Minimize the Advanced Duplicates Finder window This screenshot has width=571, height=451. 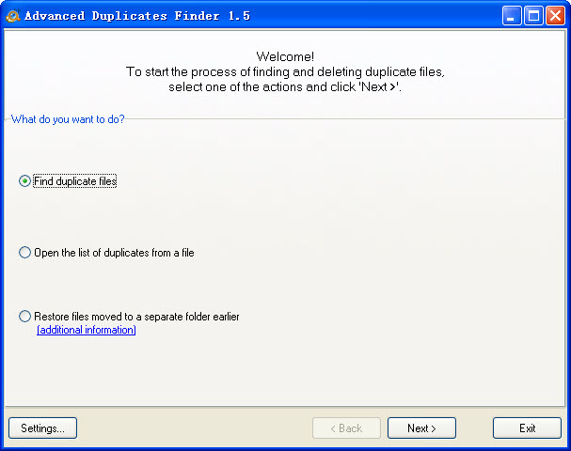(511, 15)
